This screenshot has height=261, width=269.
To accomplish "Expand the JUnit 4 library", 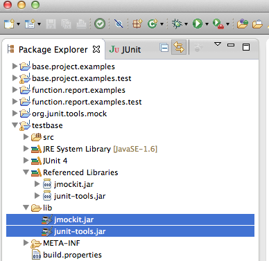I will tap(26, 161).
